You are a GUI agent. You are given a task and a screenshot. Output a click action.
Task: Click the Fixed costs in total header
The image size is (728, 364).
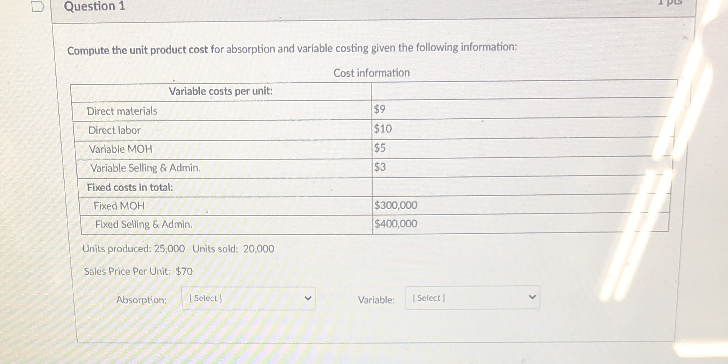coord(130,187)
